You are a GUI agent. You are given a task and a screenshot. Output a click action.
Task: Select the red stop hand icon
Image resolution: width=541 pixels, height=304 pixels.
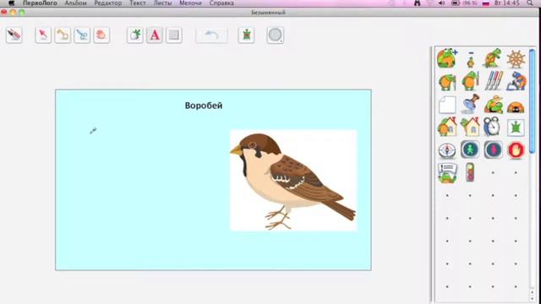[516, 150]
